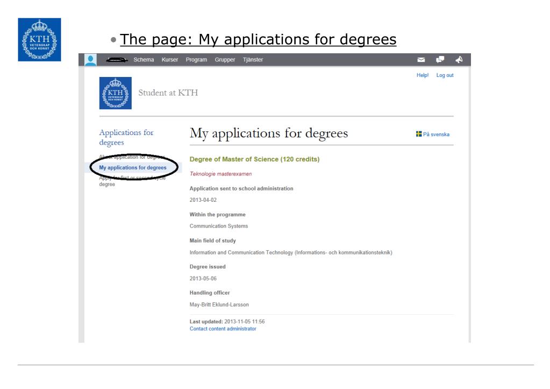Select My applications for degrees sidebar item

coord(133,167)
